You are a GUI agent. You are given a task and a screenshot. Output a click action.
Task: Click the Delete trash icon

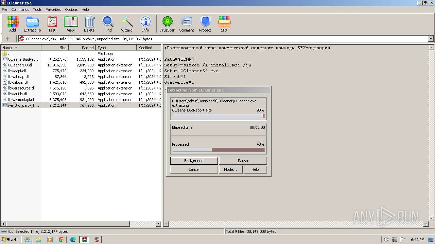coord(89,24)
